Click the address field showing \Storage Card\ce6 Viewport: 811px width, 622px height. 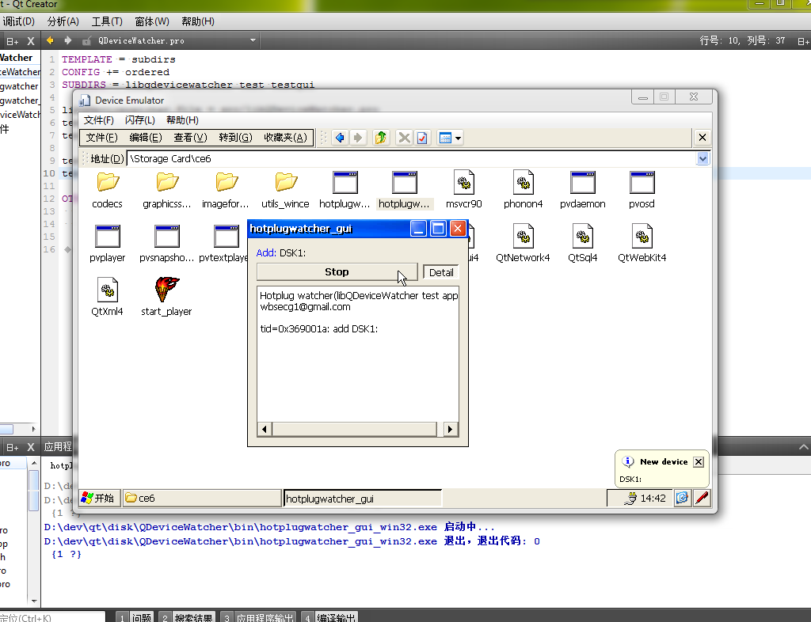(x=396, y=159)
